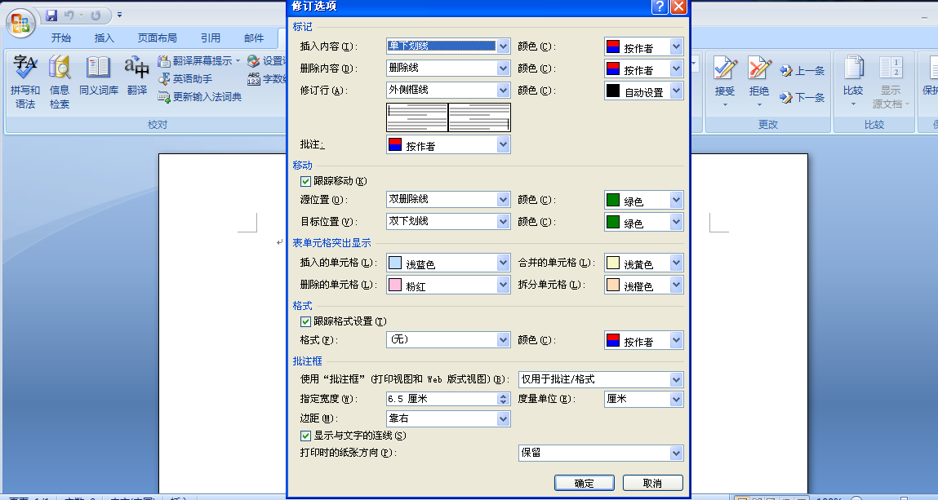The image size is (938, 500).
Task: Click the 修订行 preview thumbnail
Action: tap(449, 117)
